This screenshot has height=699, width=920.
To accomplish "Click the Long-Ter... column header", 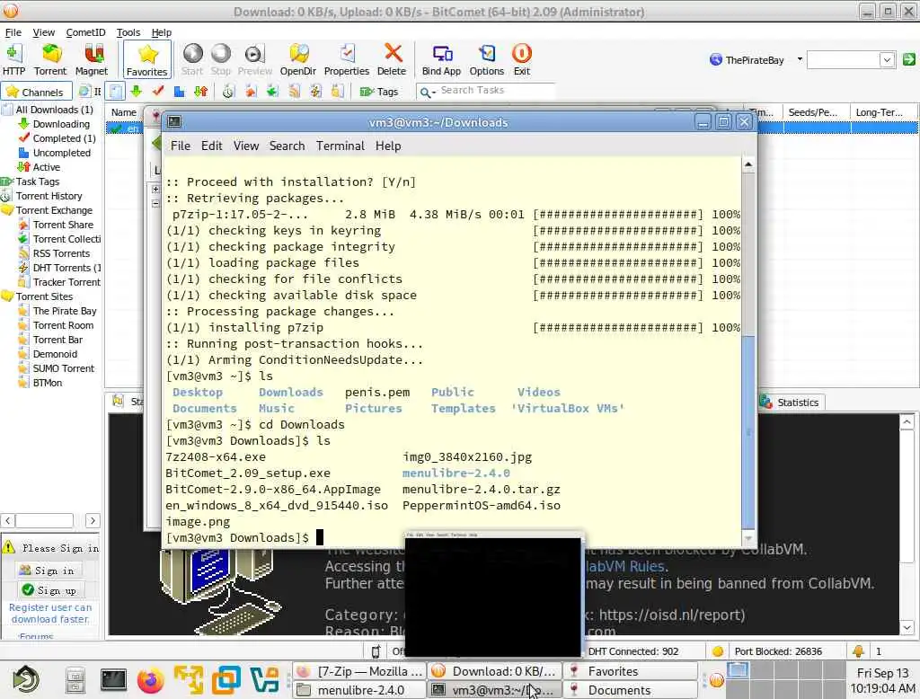I will point(884,112).
